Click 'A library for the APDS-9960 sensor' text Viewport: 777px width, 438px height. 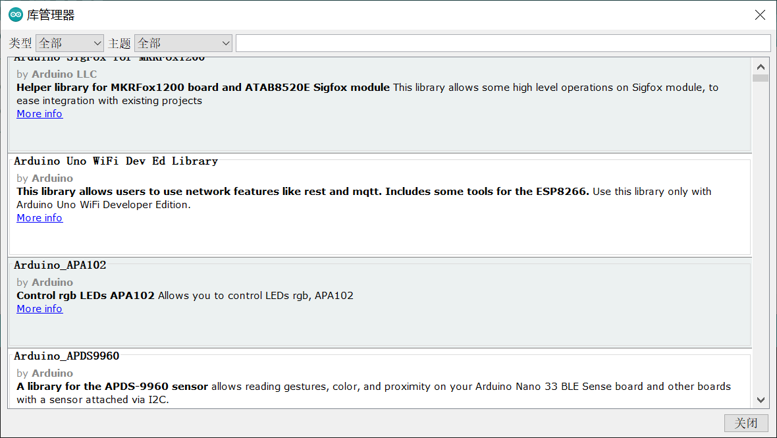coord(112,387)
